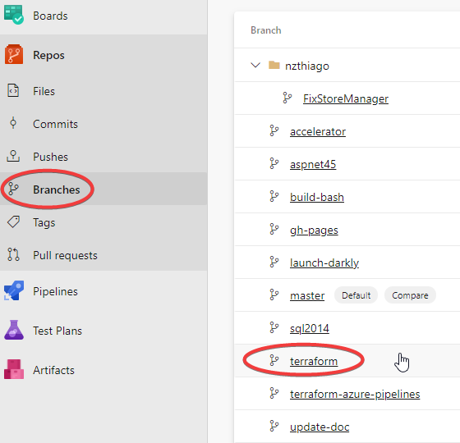Viewport: 460px width, 443px height.
Task: Click the branch icon beside sql2014
Action: point(274,327)
